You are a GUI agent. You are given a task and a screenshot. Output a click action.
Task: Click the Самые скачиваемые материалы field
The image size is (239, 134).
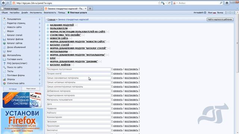tap(78, 78)
